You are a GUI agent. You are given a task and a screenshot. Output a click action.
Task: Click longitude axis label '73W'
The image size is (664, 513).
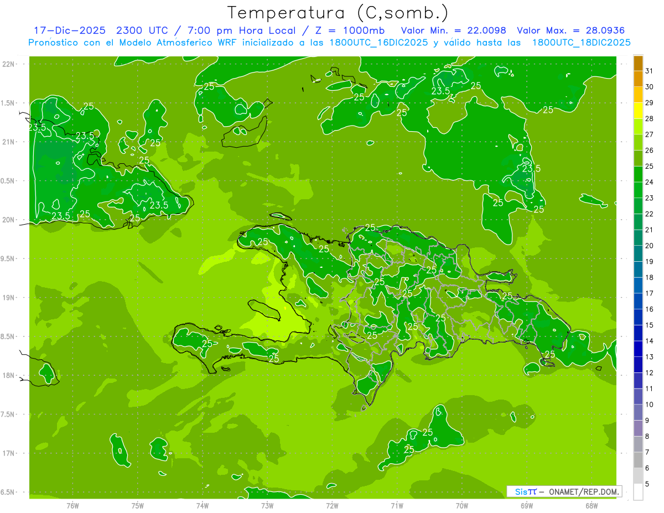pos(267,506)
